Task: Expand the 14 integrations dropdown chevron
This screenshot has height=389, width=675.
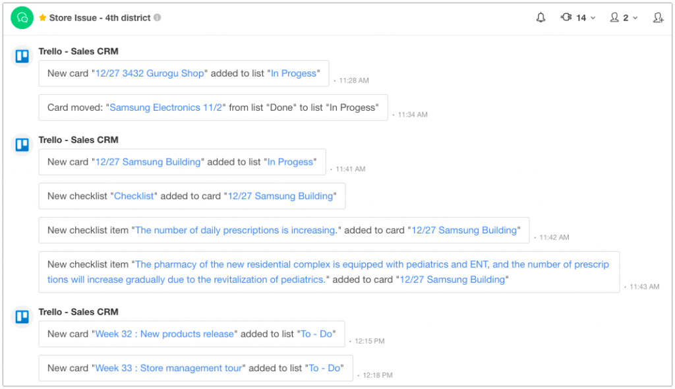Action: pos(593,18)
